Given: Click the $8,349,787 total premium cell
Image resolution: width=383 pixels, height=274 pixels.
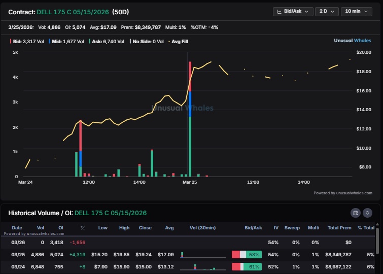Looking at the screenshot, I should click(x=338, y=255).
